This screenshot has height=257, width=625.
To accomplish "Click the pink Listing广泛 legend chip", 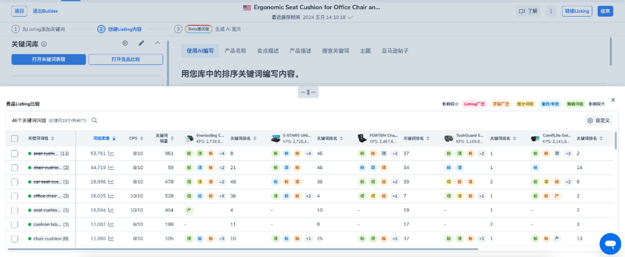I will point(475,104).
